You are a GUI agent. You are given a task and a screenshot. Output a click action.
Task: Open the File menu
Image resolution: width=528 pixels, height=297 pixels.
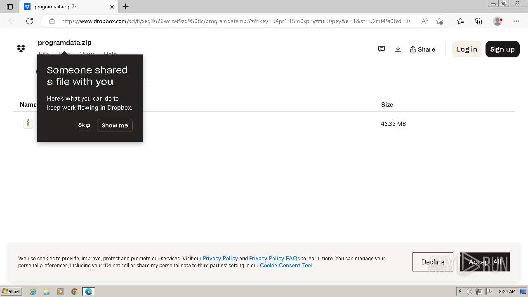tap(44, 54)
